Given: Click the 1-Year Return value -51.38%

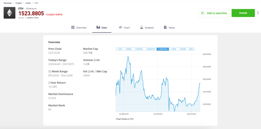Looking at the screenshot, I should 52,87.
